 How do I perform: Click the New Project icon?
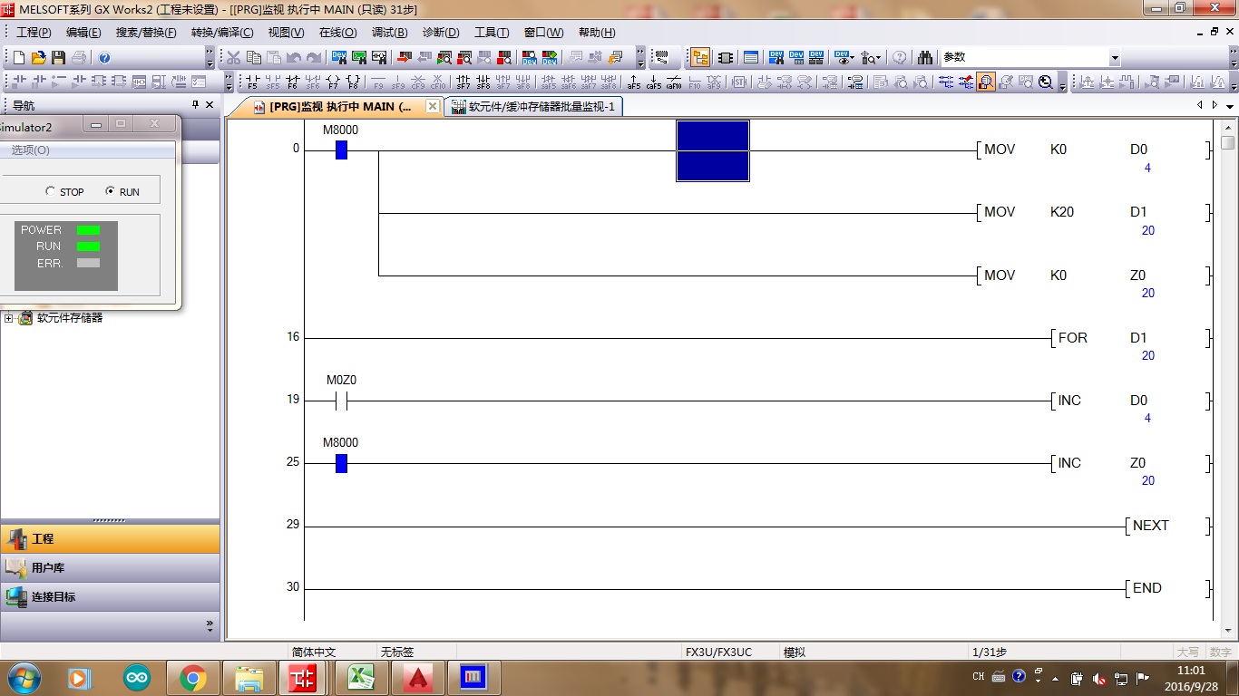(18, 58)
